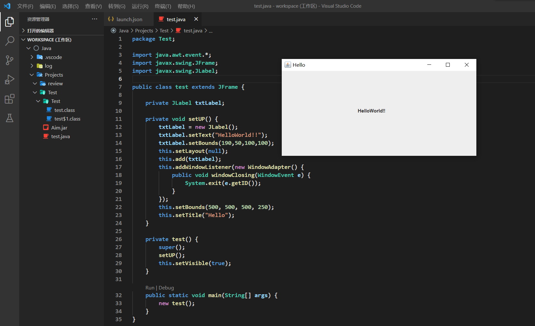The image size is (535, 326).
Task: Click the setTitle("Hello") code line
Action: point(196,215)
